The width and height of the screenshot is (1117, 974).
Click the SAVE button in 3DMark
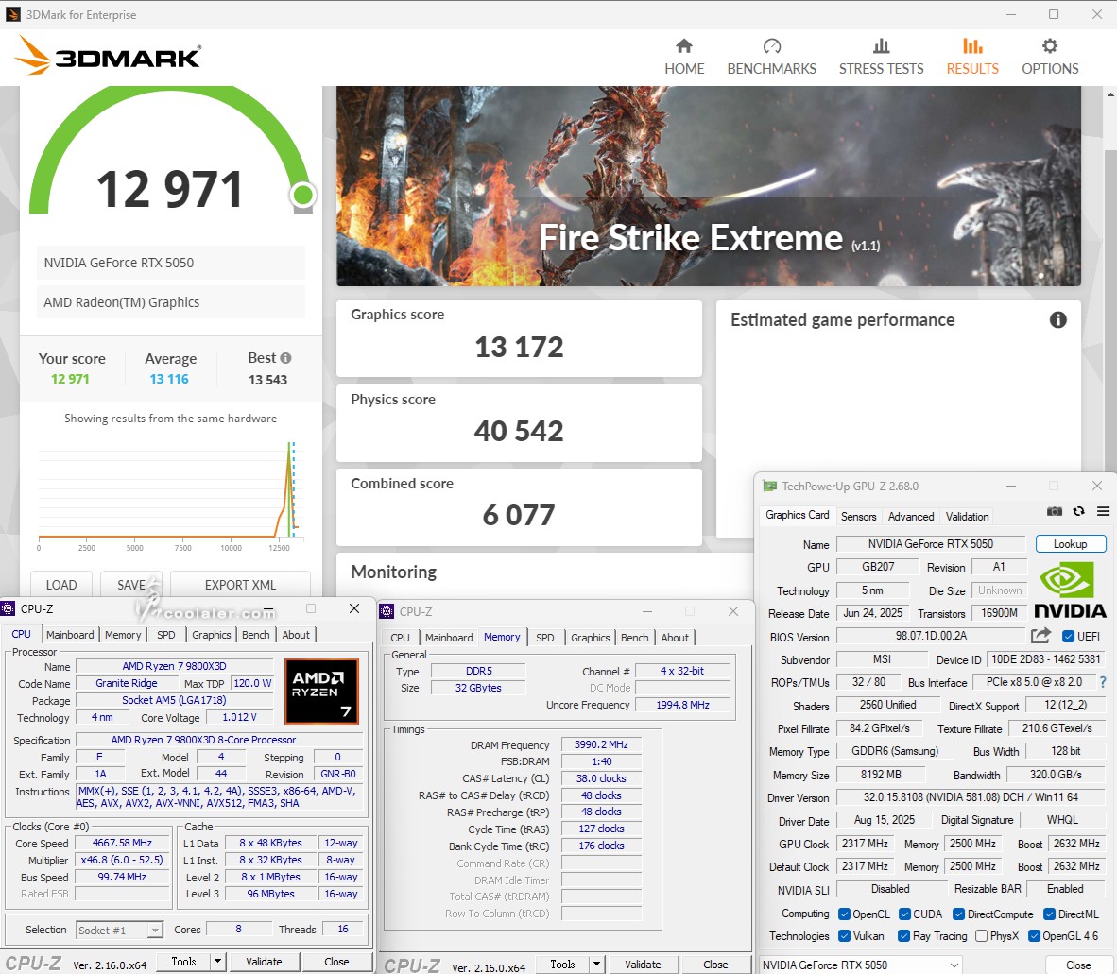(131, 585)
